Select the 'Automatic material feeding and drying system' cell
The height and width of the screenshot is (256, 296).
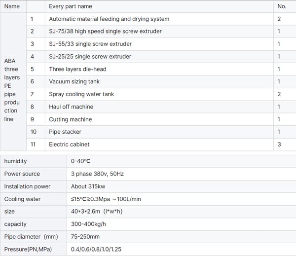coord(109,19)
